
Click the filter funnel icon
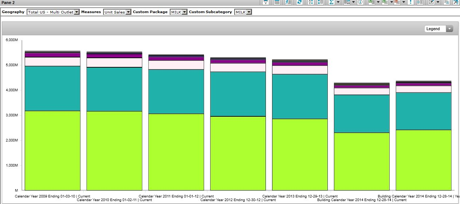tap(266, 2)
